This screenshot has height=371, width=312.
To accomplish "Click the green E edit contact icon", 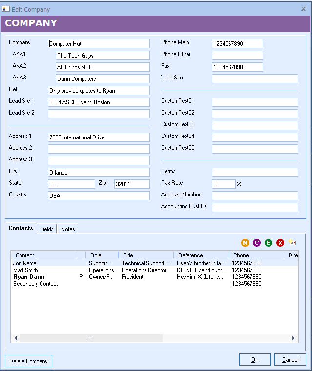I will click(x=269, y=243).
